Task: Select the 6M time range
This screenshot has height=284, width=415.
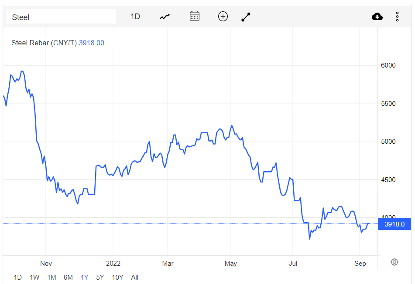Action: coord(68,277)
